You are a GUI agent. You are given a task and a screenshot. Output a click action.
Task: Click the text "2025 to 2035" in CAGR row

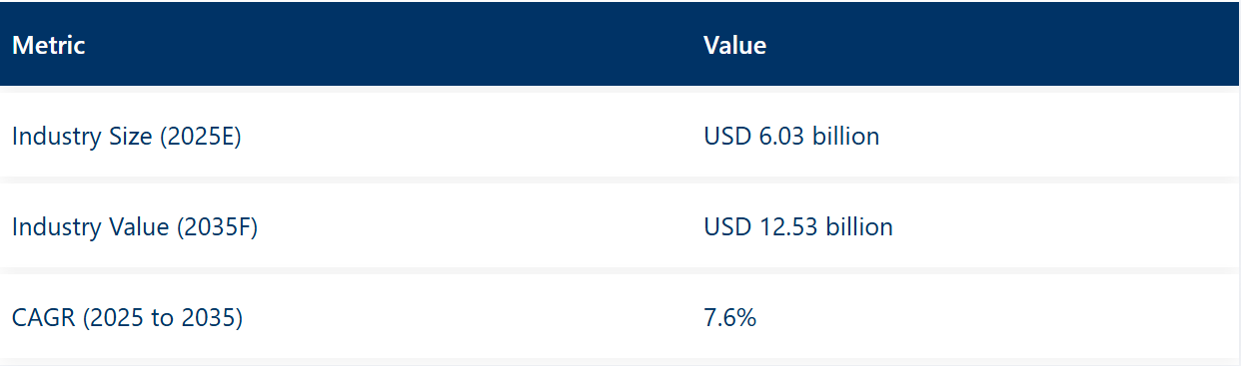pyautogui.click(x=163, y=319)
